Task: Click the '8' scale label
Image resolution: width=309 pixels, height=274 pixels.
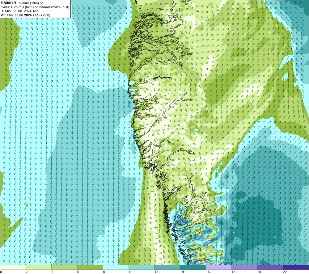Action: (104, 272)
